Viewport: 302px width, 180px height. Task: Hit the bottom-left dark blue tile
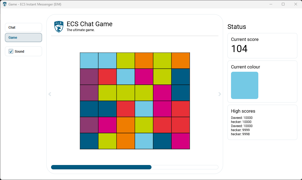pyautogui.click(x=89, y=141)
